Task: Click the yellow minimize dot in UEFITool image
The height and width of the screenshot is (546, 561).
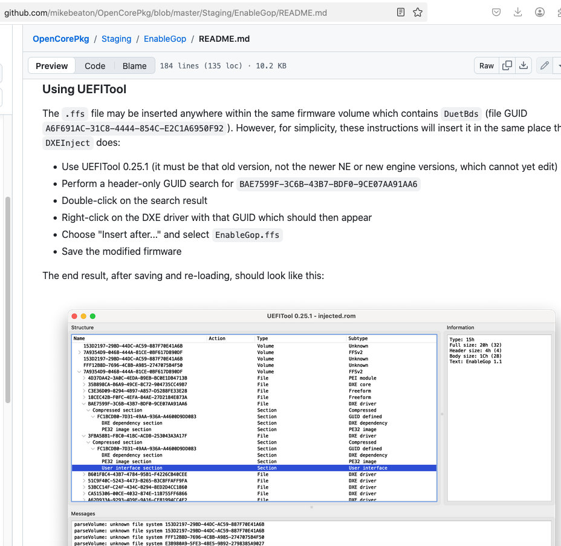Action: pyautogui.click(x=83, y=316)
